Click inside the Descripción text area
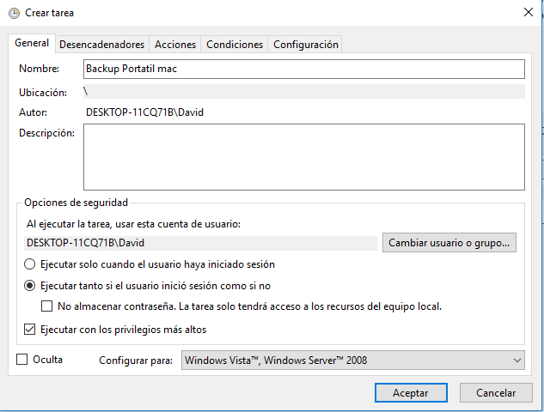Viewport: 544px width, 412px height. point(304,157)
